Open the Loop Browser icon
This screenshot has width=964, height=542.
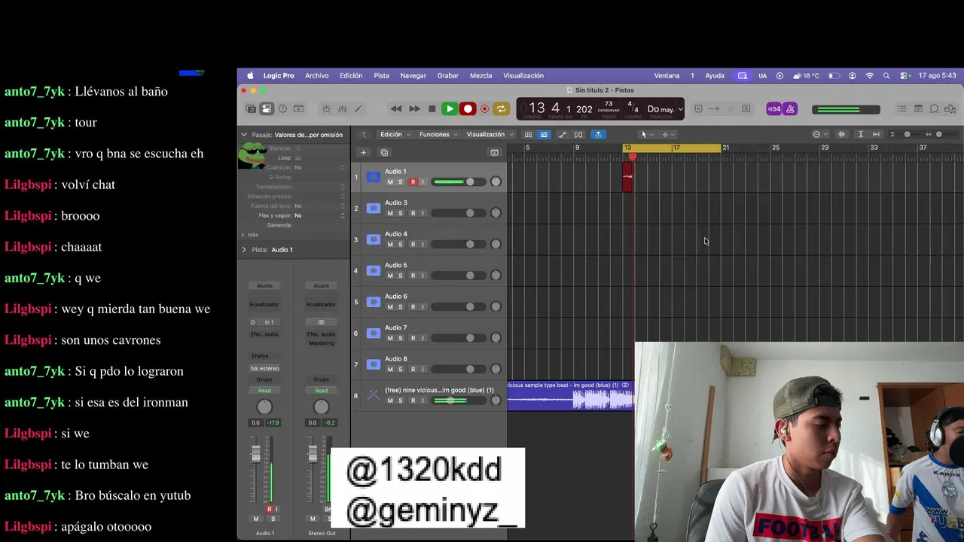934,109
